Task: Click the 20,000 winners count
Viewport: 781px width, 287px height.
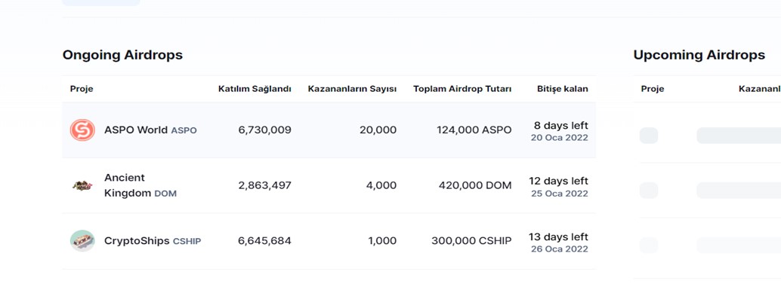Action: pyautogui.click(x=378, y=130)
